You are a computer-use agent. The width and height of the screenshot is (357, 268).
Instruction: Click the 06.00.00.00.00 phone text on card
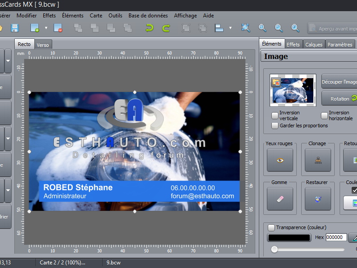tap(193, 188)
